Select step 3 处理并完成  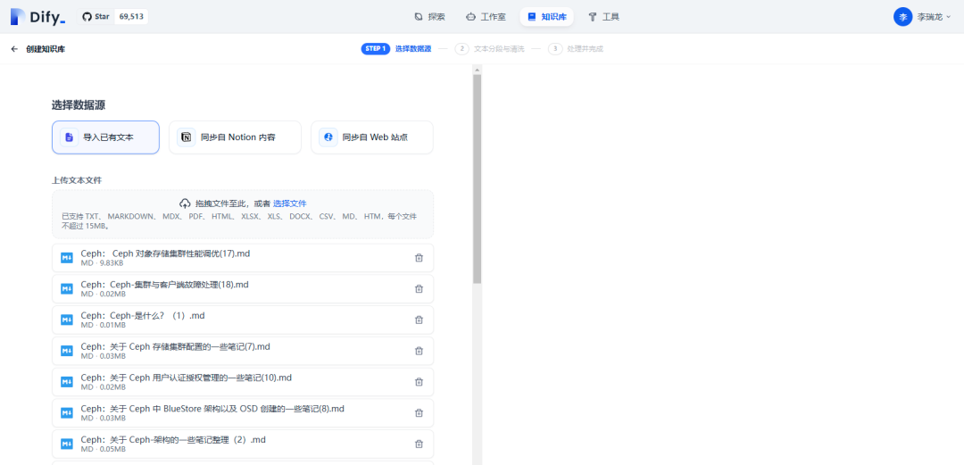(x=576, y=48)
